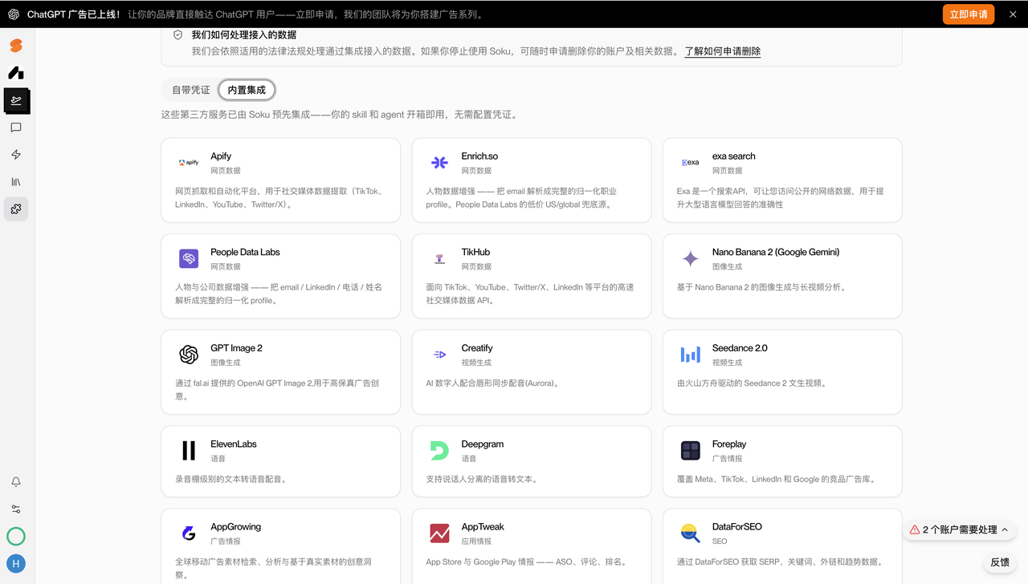The width and height of the screenshot is (1028, 584).
Task: Open the ElevenLabs card title
Action: click(234, 444)
